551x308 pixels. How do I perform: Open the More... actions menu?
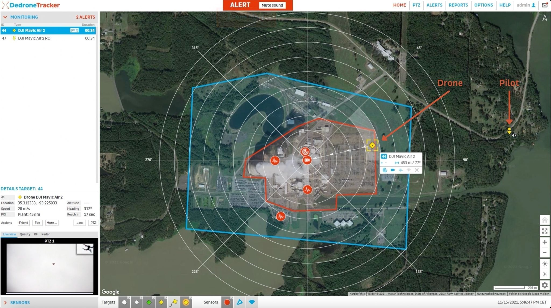click(51, 223)
